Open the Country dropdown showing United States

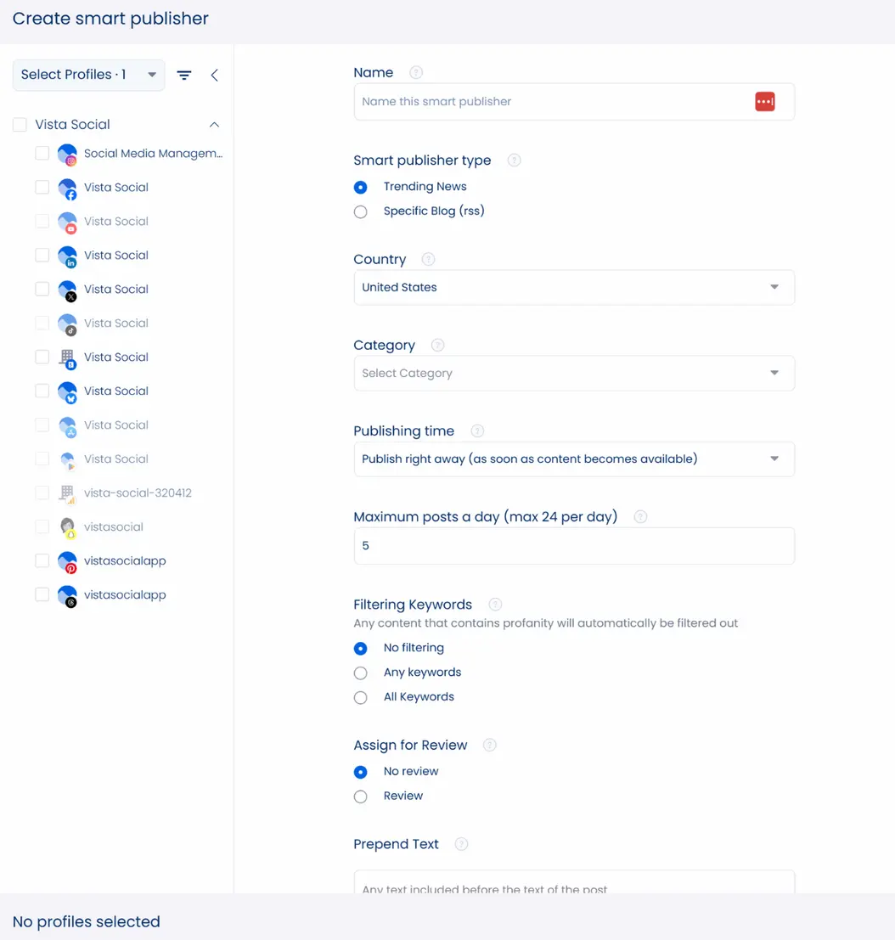coord(573,288)
